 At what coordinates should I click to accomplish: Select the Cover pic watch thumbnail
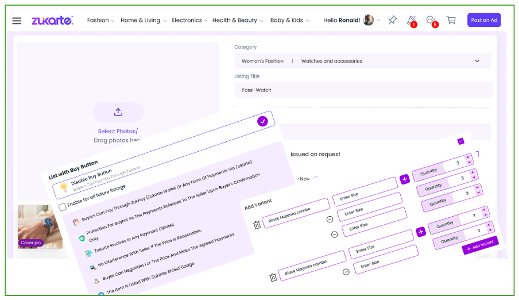pyautogui.click(x=40, y=226)
